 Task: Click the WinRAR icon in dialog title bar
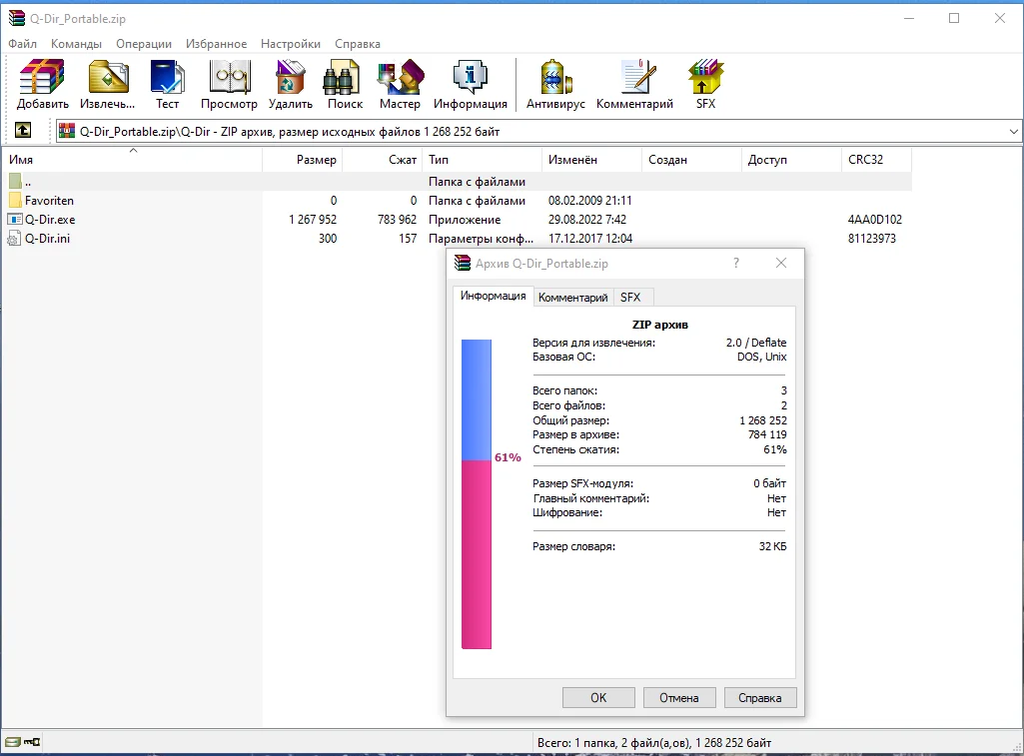(463, 263)
